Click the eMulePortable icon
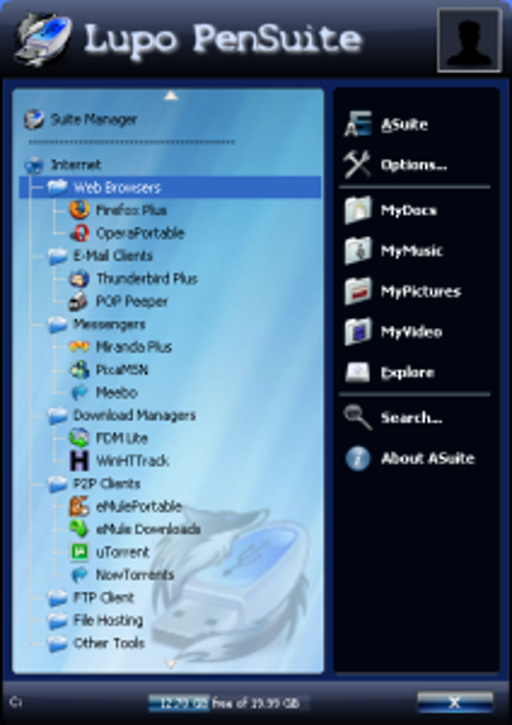 coord(79,506)
